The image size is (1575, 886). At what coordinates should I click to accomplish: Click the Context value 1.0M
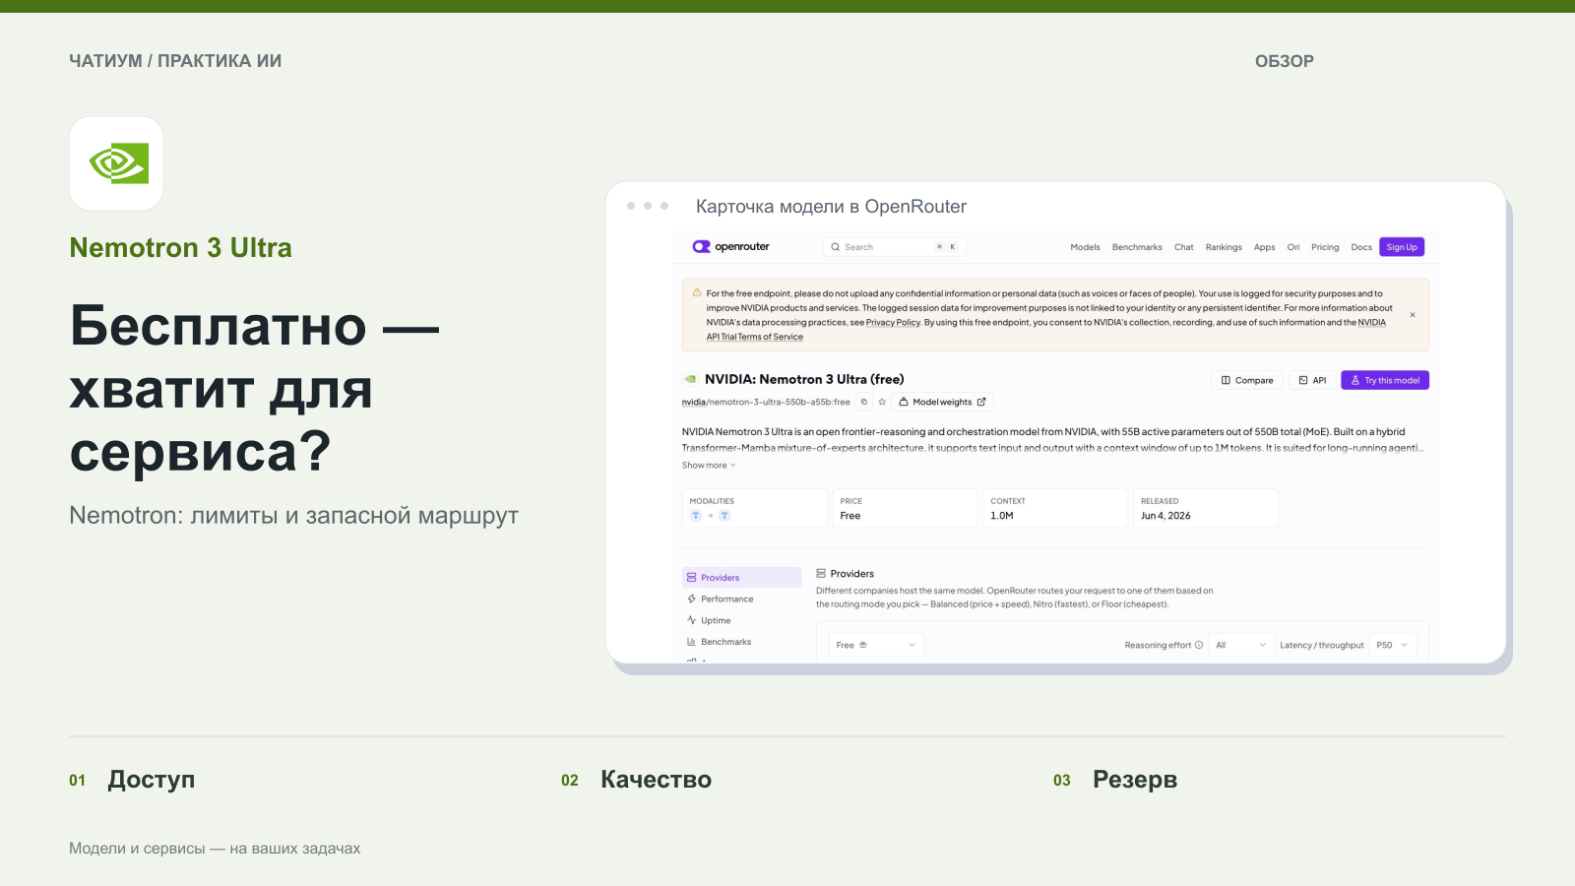point(1002,516)
